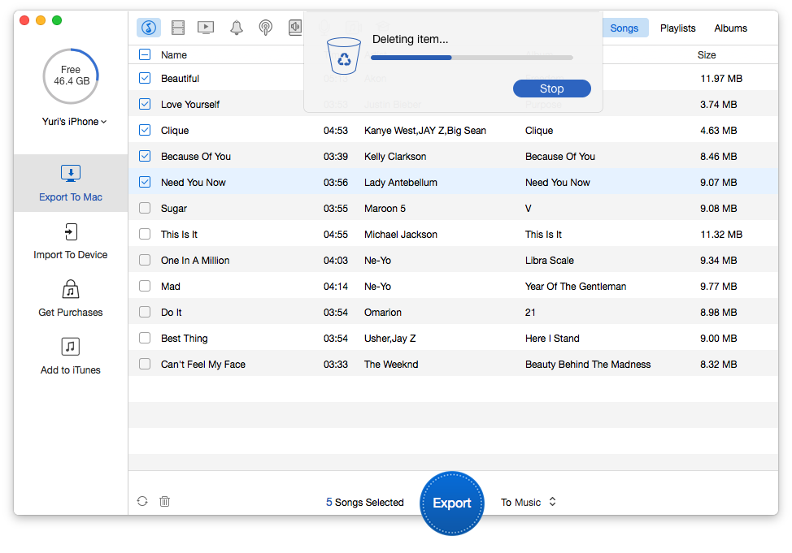Check the This Is It checkbox
Image resolution: width=792 pixels, height=553 pixels.
[145, 234]
